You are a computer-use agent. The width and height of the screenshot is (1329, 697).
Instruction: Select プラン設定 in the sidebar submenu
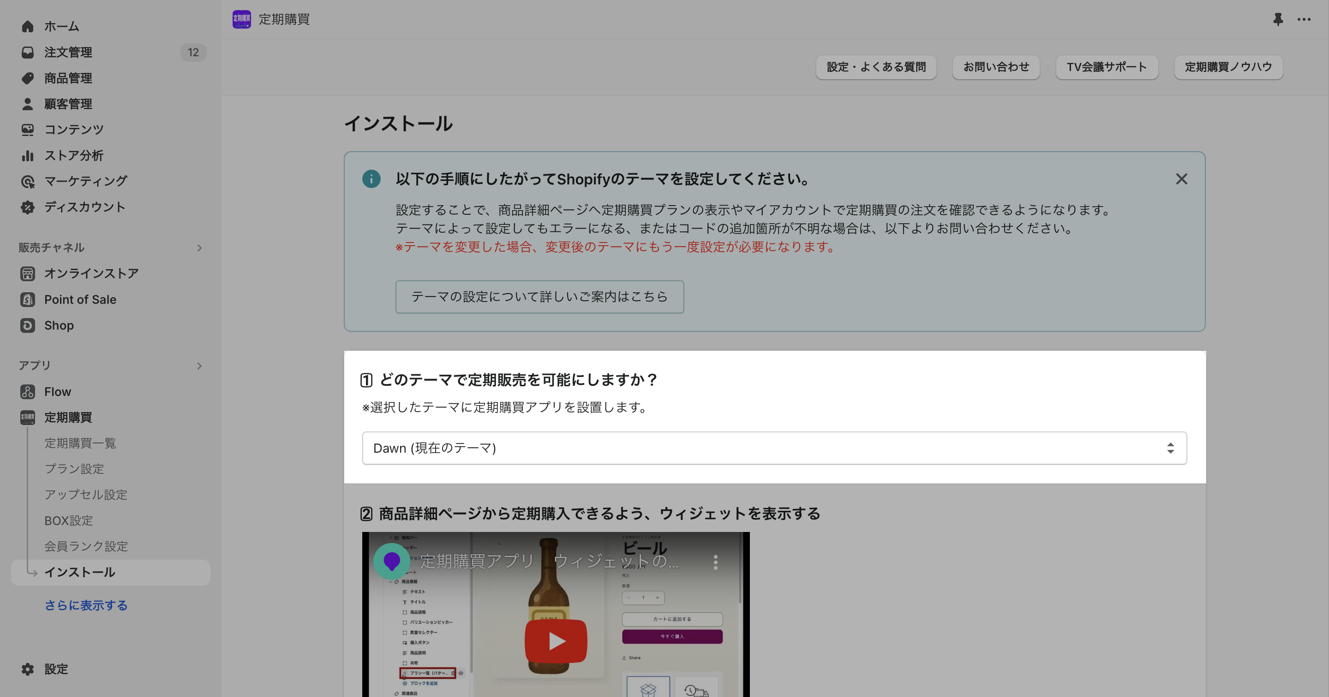[x=74, y=469]
